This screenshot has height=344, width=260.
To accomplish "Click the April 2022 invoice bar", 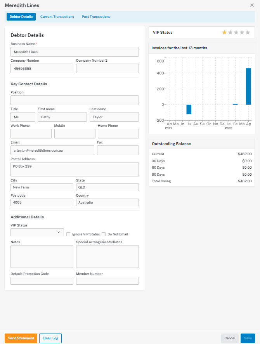I will [x=248, y=86].
